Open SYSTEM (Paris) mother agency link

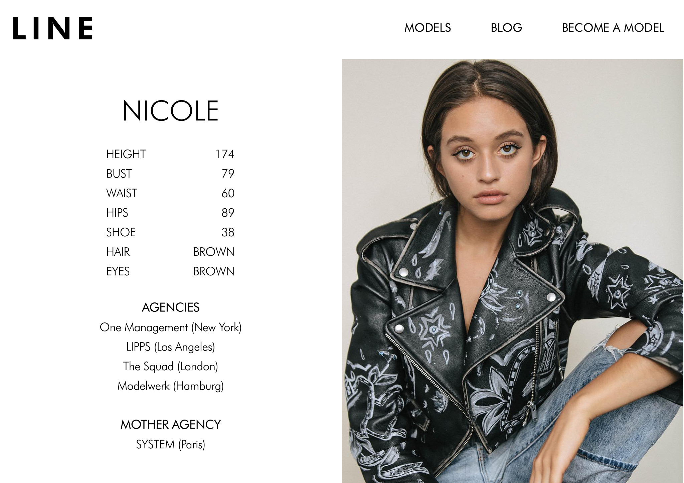(171, 445)
